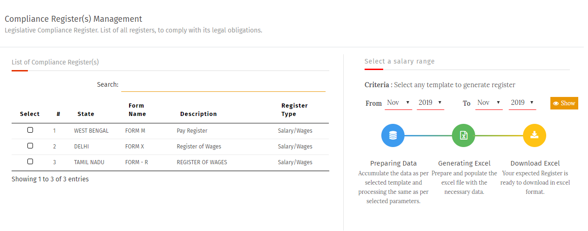Click the Description column header
The height and width of the screenshot is (231, 588).
click(x=198, y=114)
